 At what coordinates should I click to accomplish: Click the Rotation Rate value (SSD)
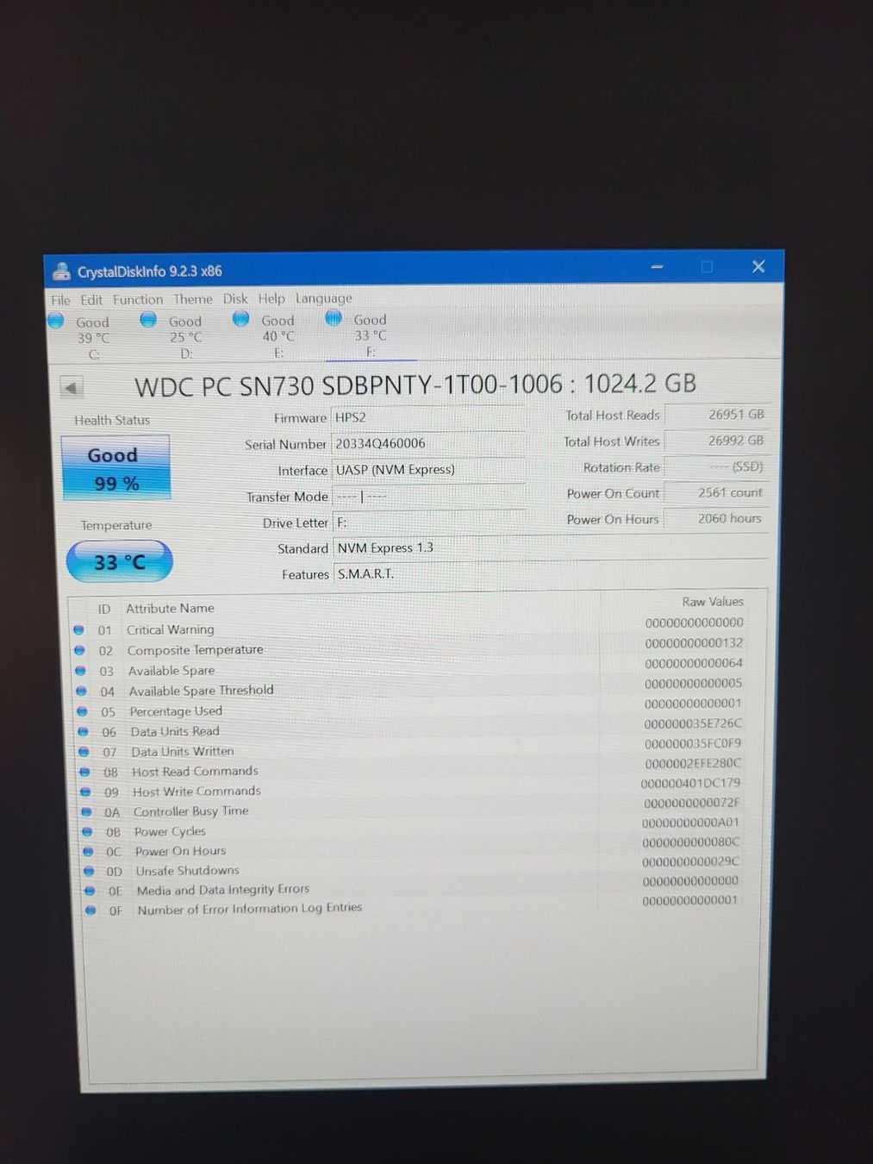pos(716,466)
